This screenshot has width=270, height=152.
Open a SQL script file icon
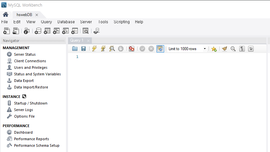click(x=16, y=31)
